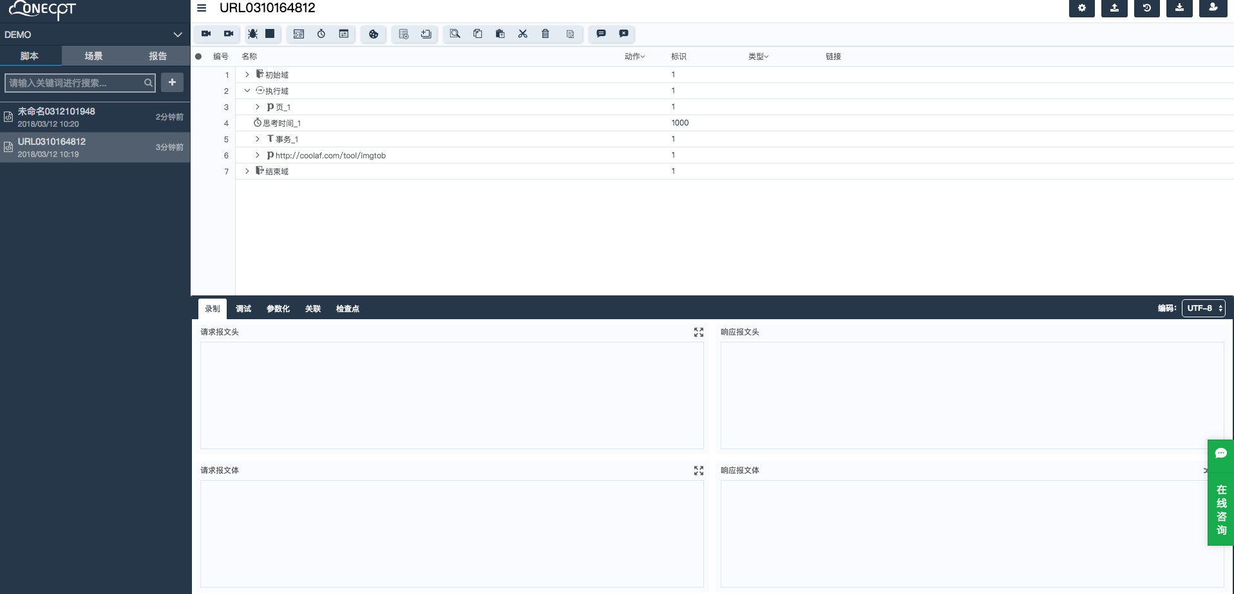Toggle the hamburger menu beside script title
The height and width of the screenshot is (594, 1234).
point(202,8)
